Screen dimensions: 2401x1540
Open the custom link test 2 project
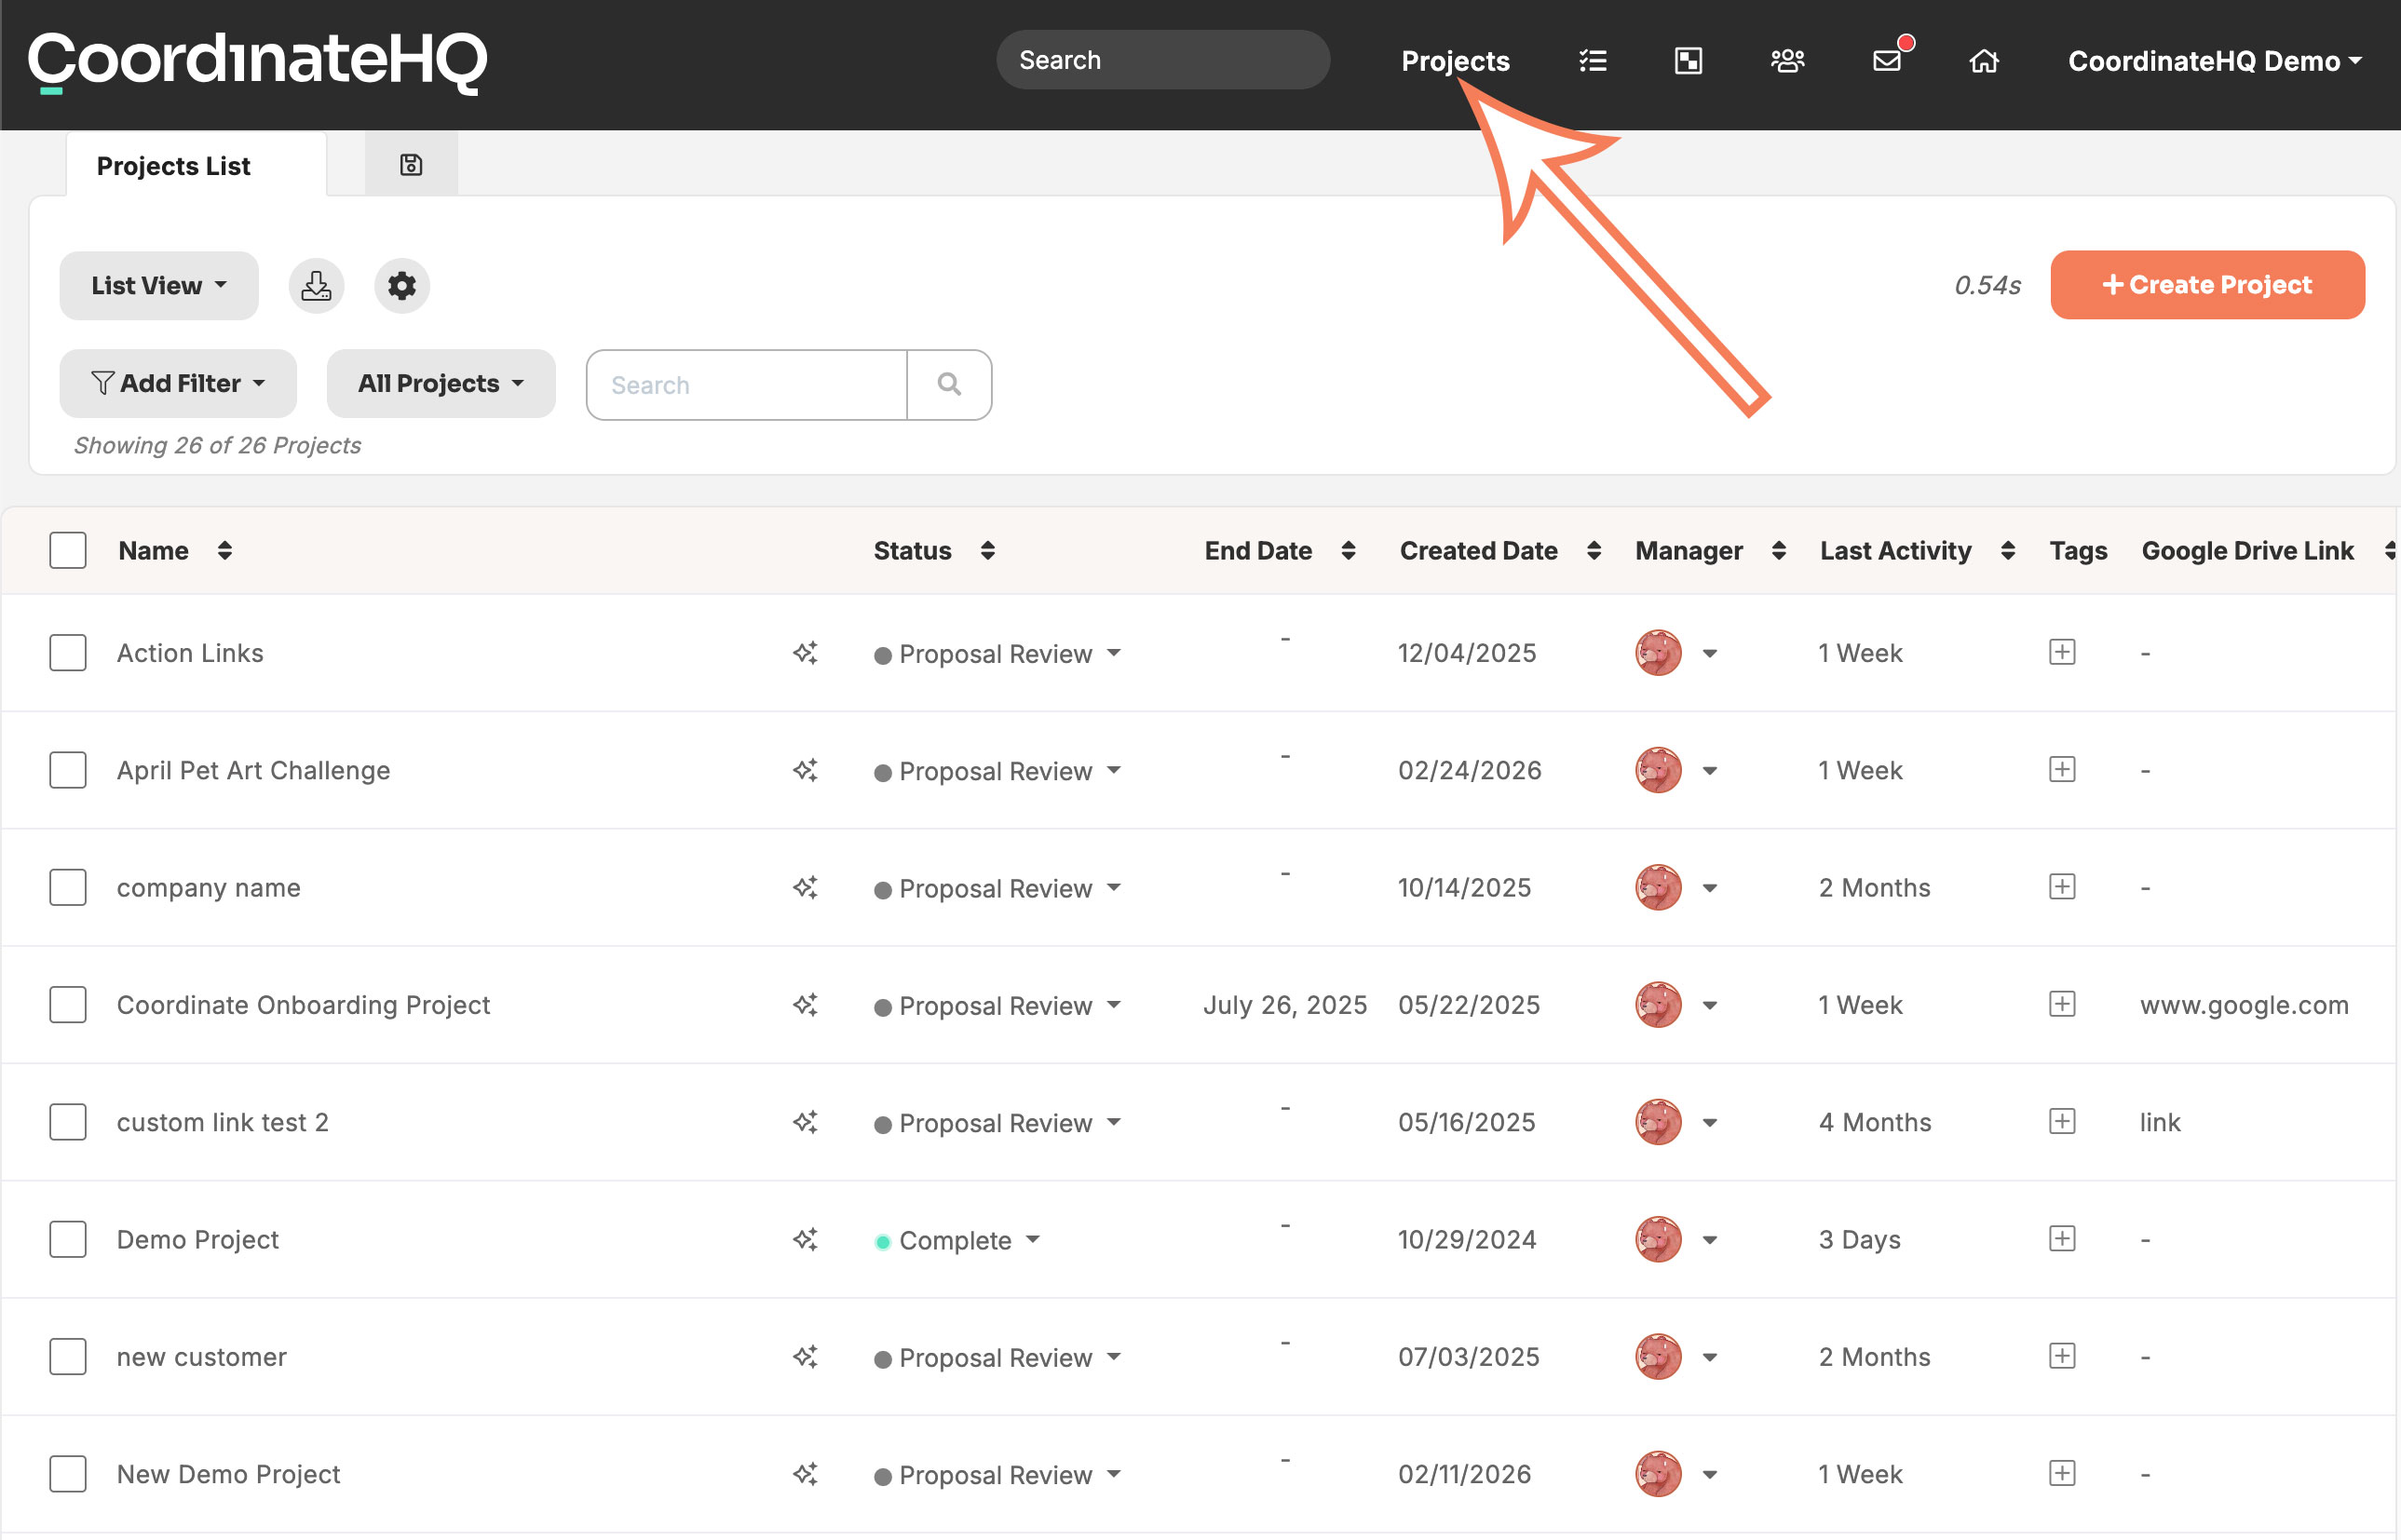coord(223,1122)
